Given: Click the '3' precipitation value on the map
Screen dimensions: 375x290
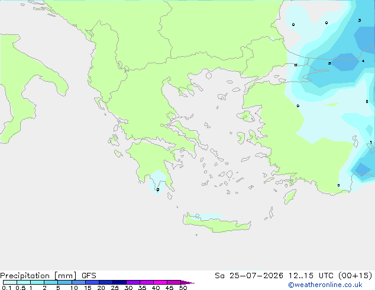Looking at the screenshot, I should (360, 21).
